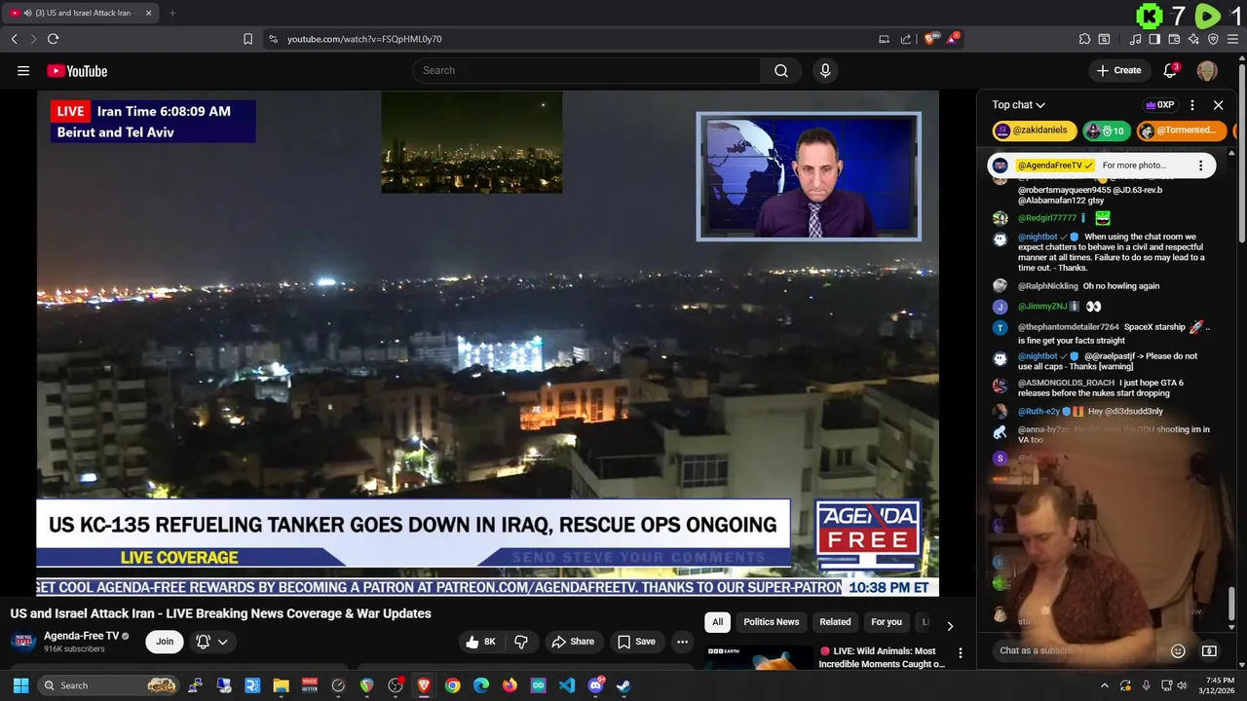Screen dimensions: 1247x701
Task: Open a new browser tab
Action: 172,13
